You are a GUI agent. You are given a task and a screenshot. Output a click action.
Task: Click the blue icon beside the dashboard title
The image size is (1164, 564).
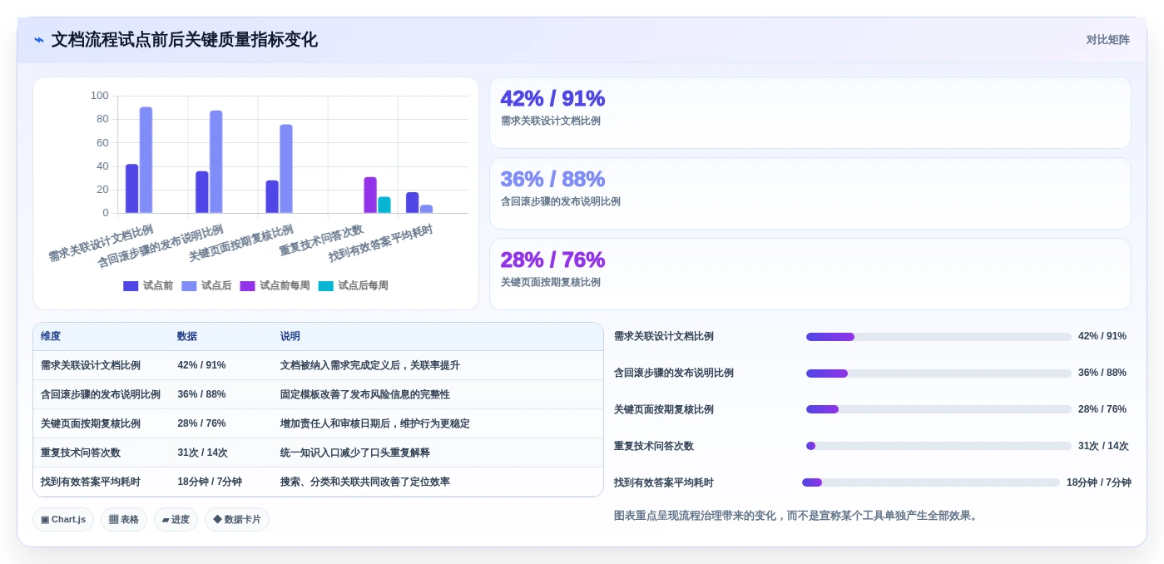[39, 40]
